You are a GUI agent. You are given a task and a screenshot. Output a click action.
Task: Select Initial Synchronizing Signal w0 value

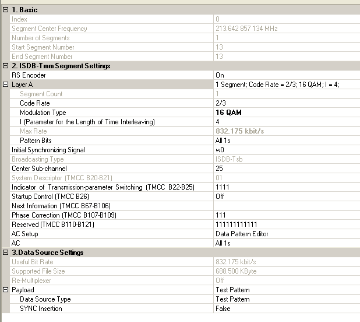click(x=285, y=150)
